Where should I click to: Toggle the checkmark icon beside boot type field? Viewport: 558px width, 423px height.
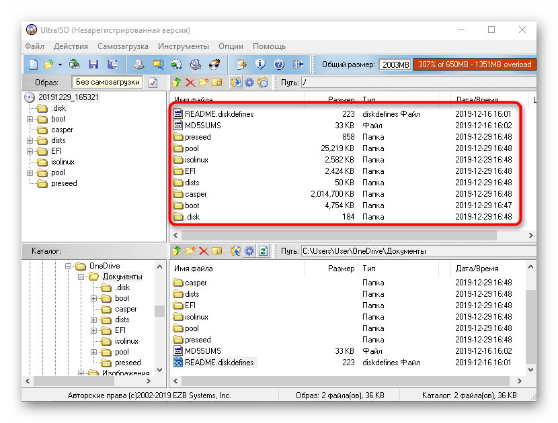click(153, 83)
